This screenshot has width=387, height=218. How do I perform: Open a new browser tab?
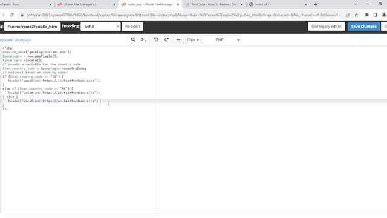[x=316, y=4]
